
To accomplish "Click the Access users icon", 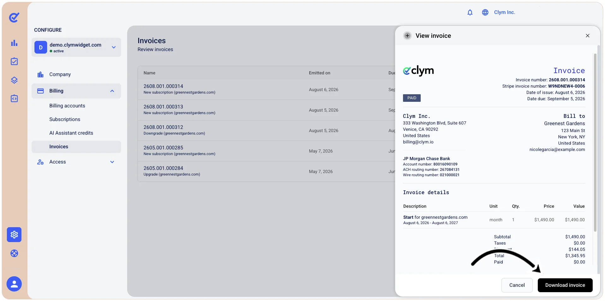I will click(x=40, y=162).
